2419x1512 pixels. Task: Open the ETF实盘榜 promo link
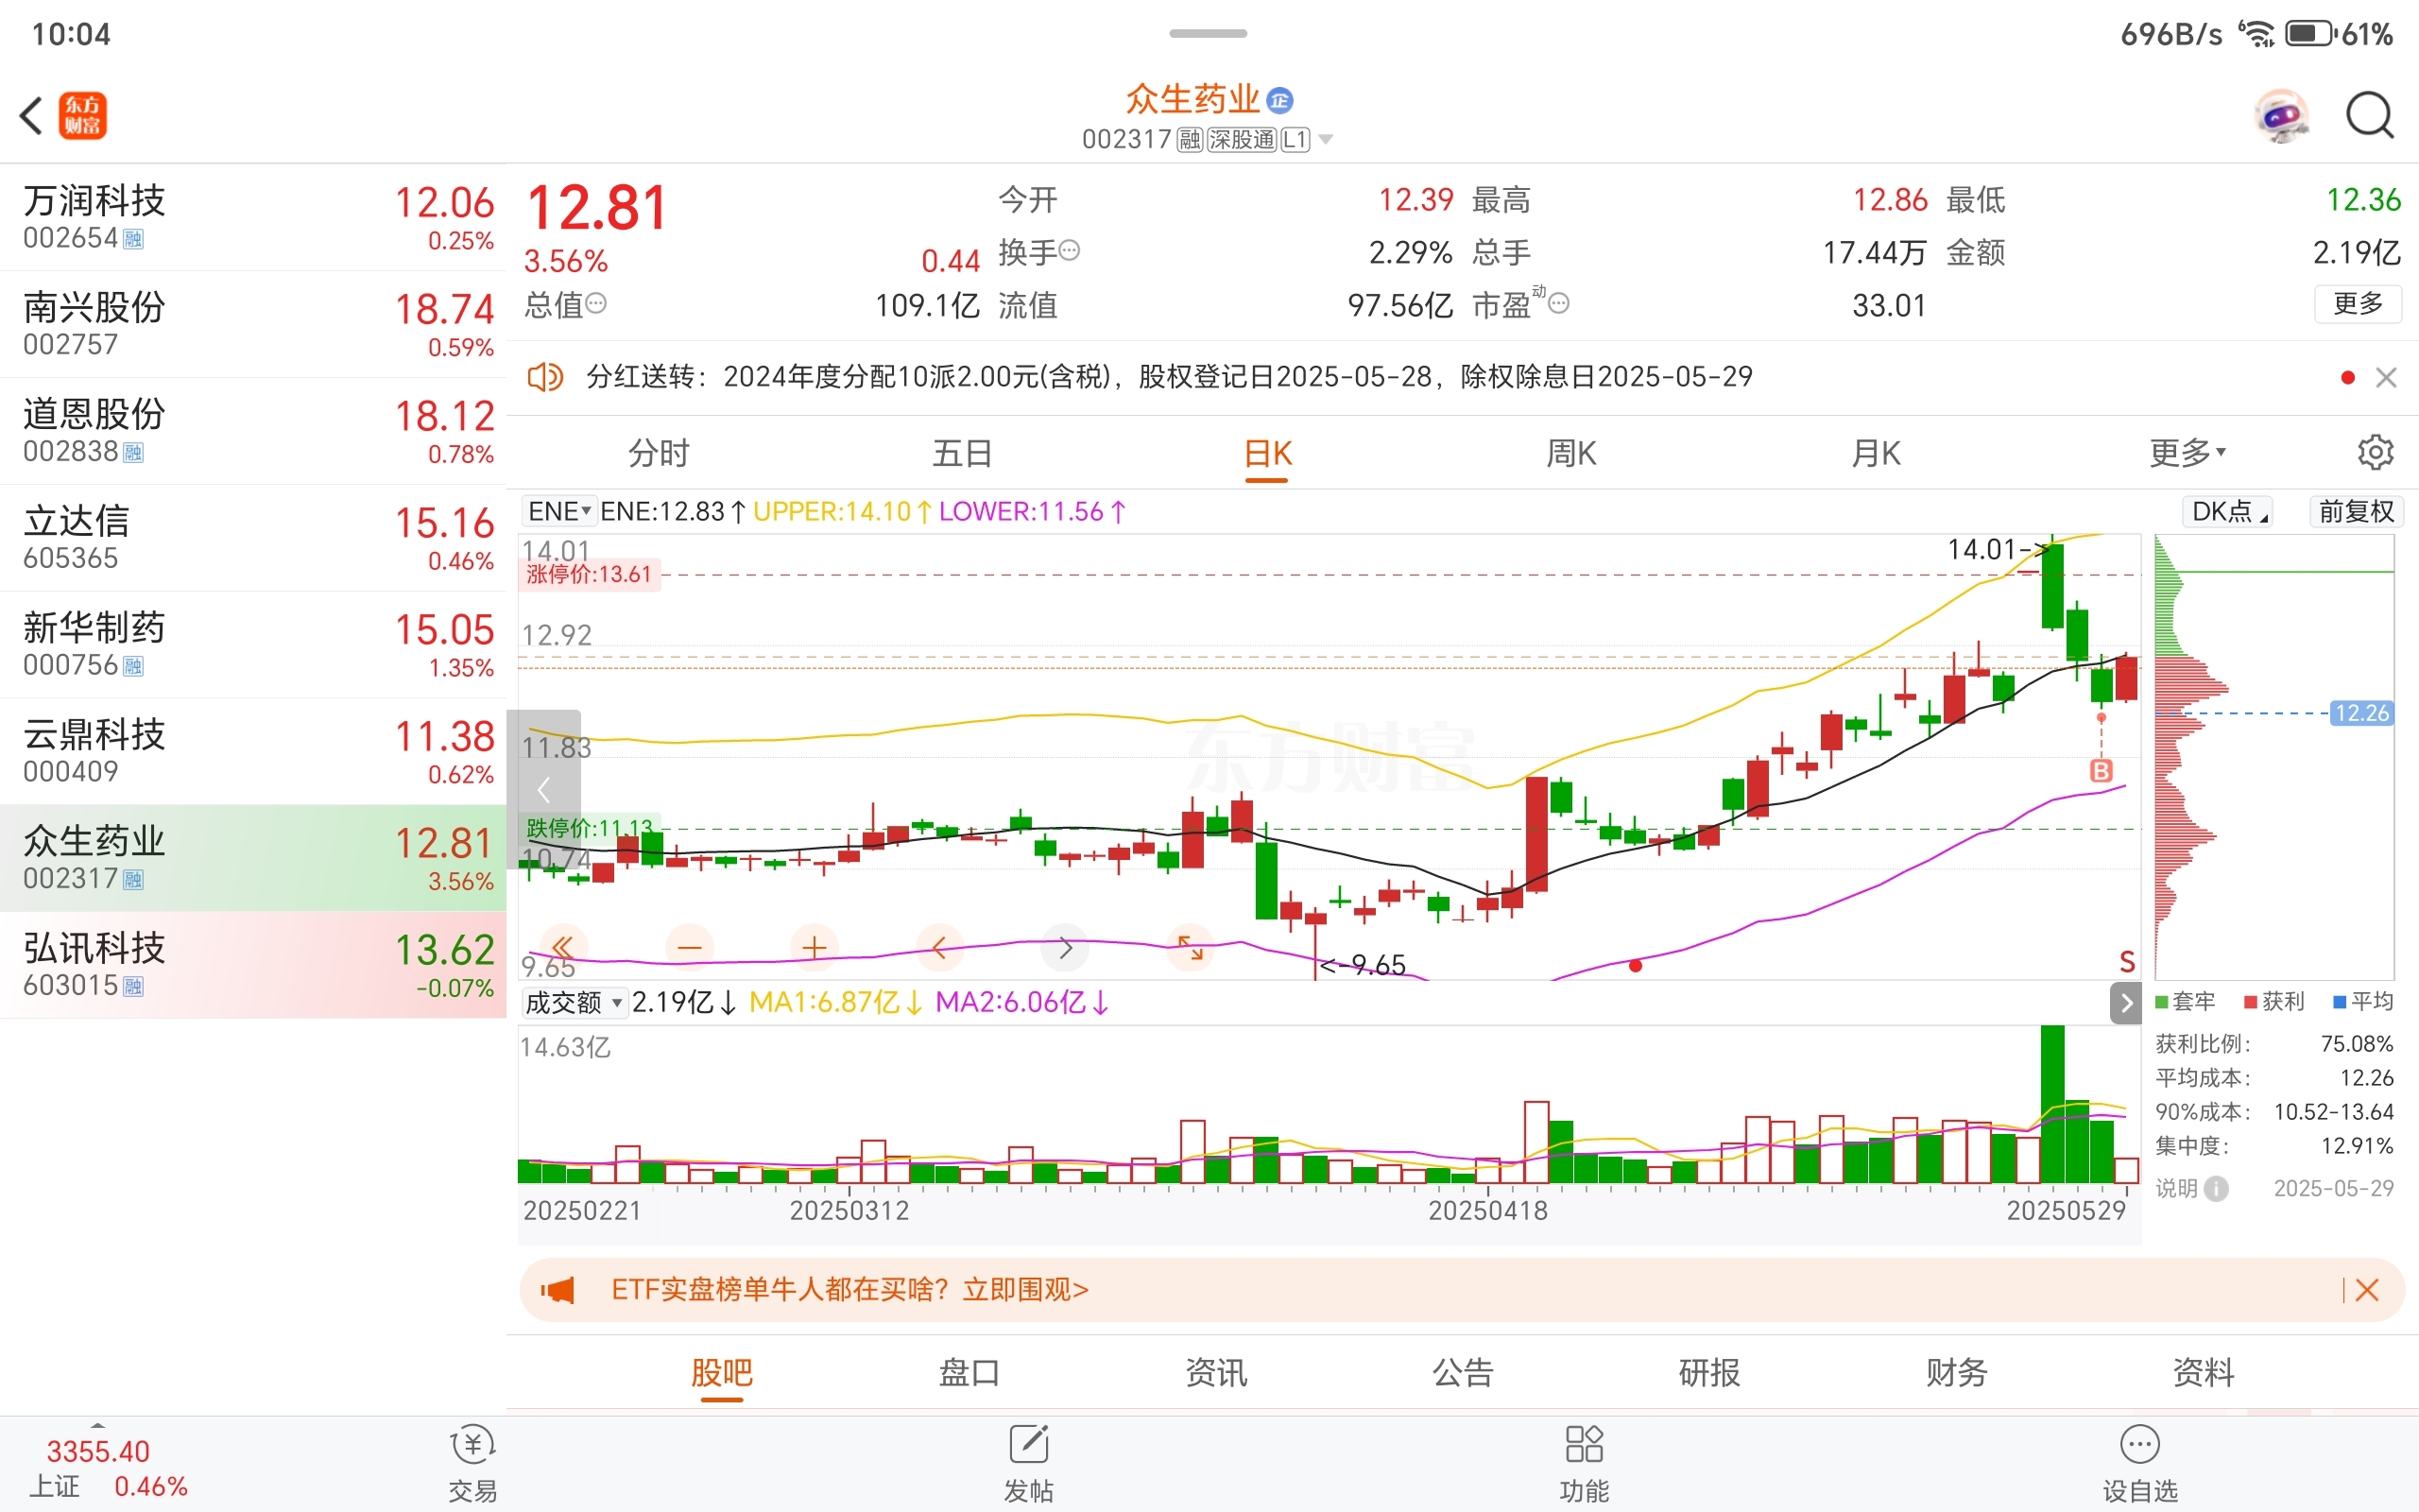[849, 1290]
